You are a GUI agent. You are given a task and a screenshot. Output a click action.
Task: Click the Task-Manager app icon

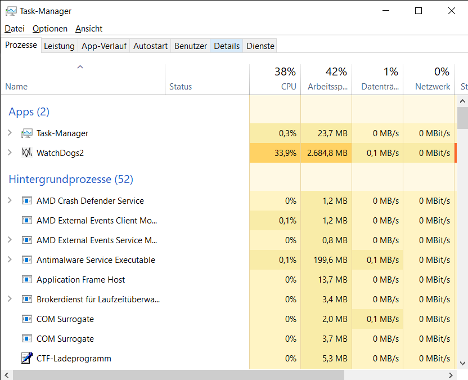tap(26, 133)
